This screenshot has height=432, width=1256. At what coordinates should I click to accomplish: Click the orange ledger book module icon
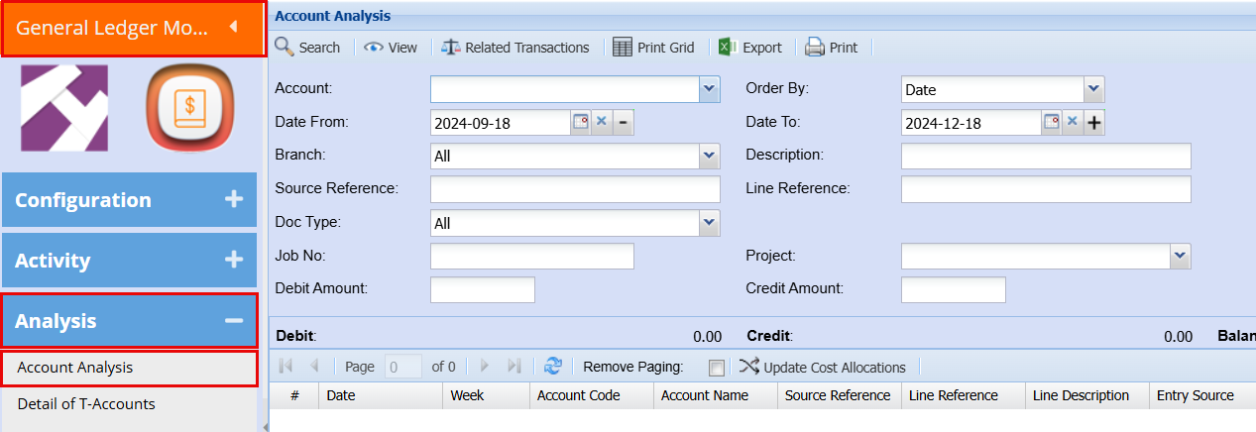pyautogui.click(x=188, y=107)
